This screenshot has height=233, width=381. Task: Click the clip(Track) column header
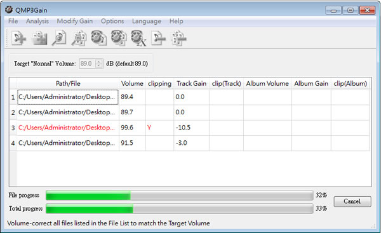click(226, 84)
